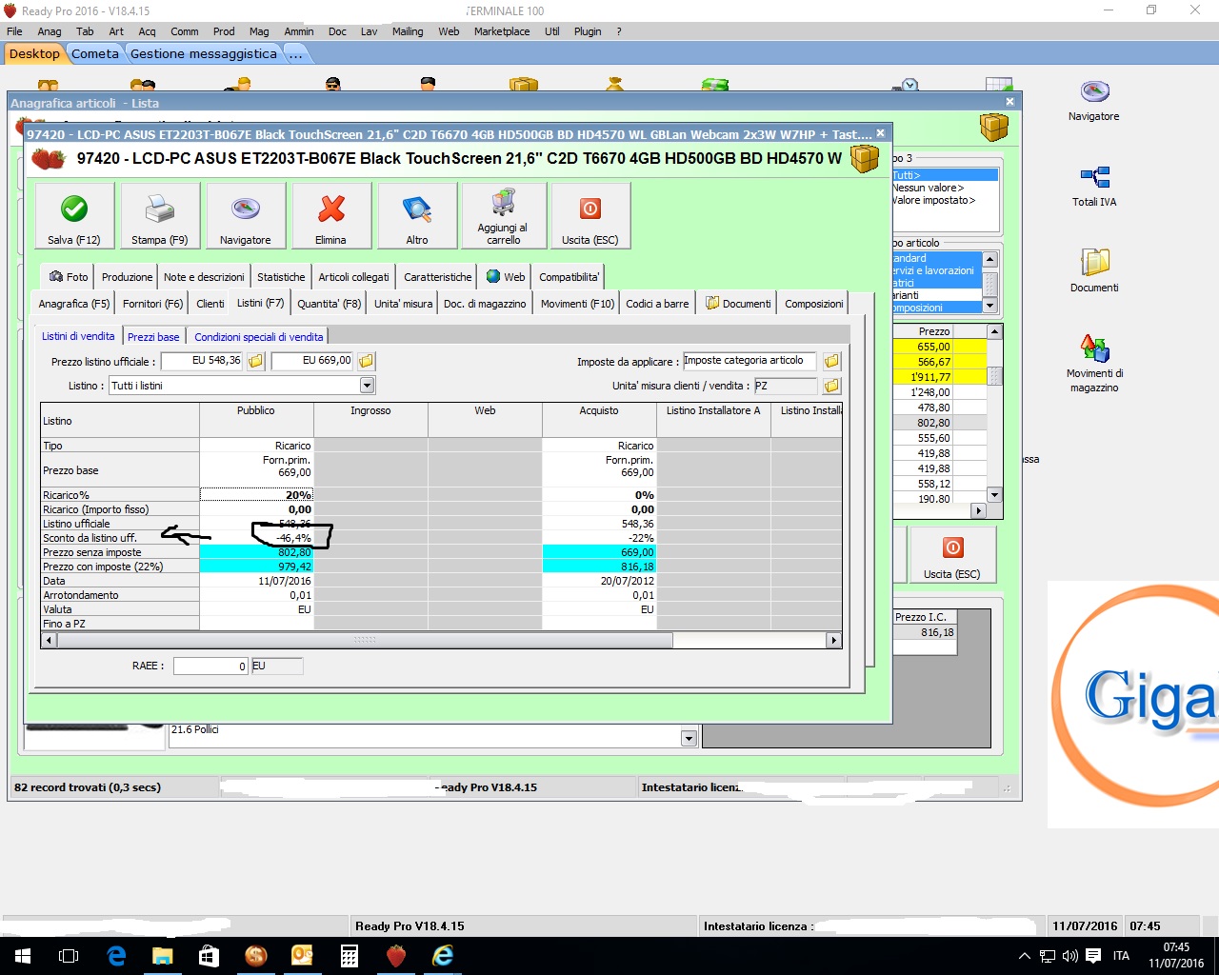Open Internet Explorer in the taskbar
Viewport: 1219px width, 975px height.
coord(443,956)
